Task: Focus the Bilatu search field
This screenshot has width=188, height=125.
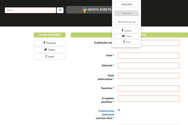Action: coord(30,10)
